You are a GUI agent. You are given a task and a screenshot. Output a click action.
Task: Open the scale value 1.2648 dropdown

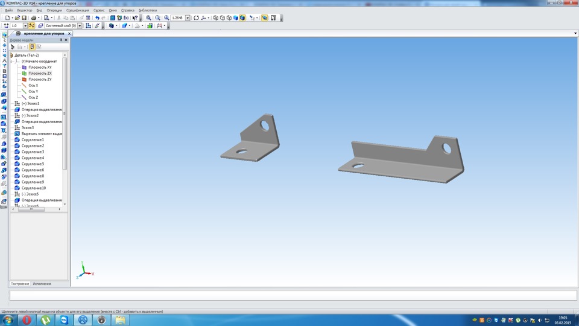point(188,18)
